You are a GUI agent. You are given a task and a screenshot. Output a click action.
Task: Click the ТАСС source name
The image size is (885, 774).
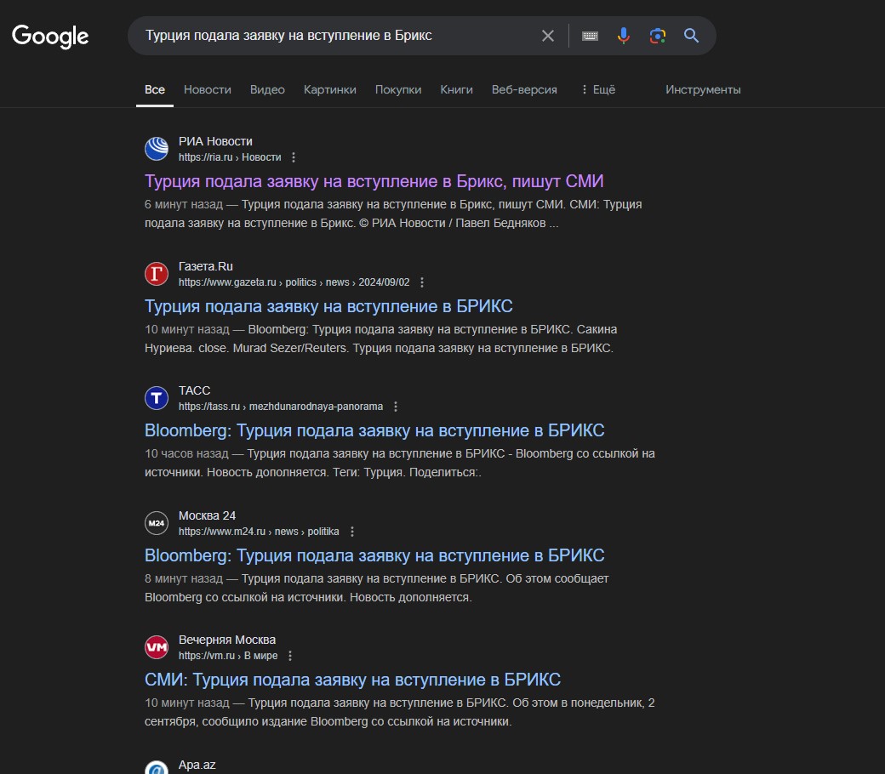tap(194, 390)
